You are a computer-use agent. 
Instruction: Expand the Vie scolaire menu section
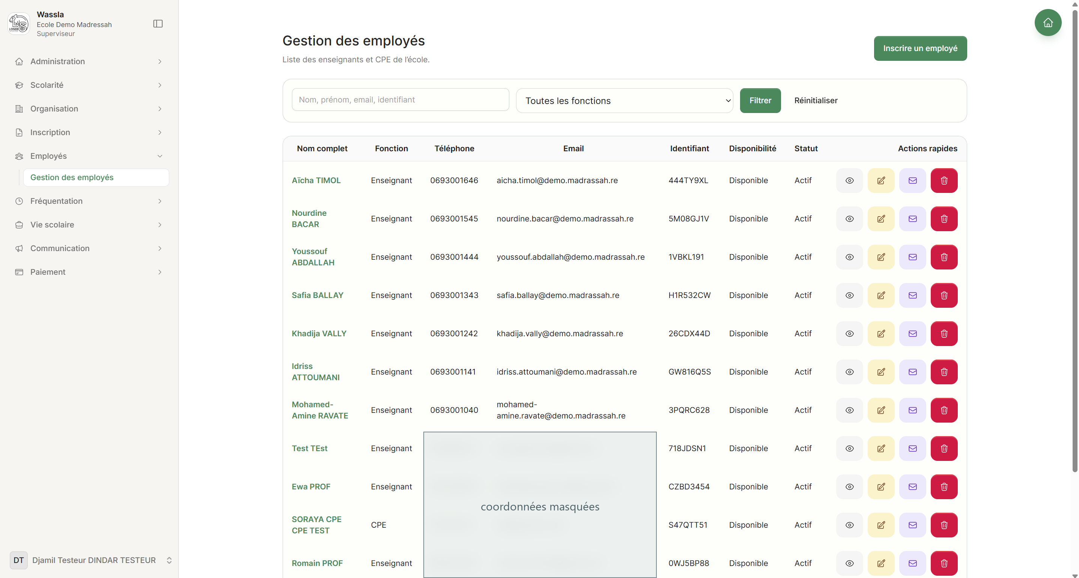click(x=89, y=225)
